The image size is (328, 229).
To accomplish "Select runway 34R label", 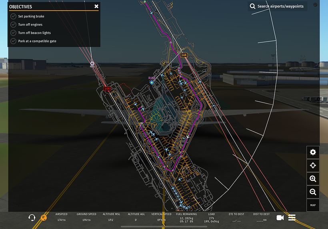I will [184, 55].
